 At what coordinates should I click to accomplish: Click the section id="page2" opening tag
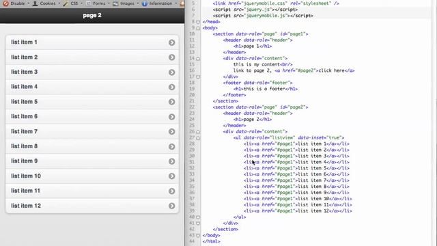click(260, 107)
